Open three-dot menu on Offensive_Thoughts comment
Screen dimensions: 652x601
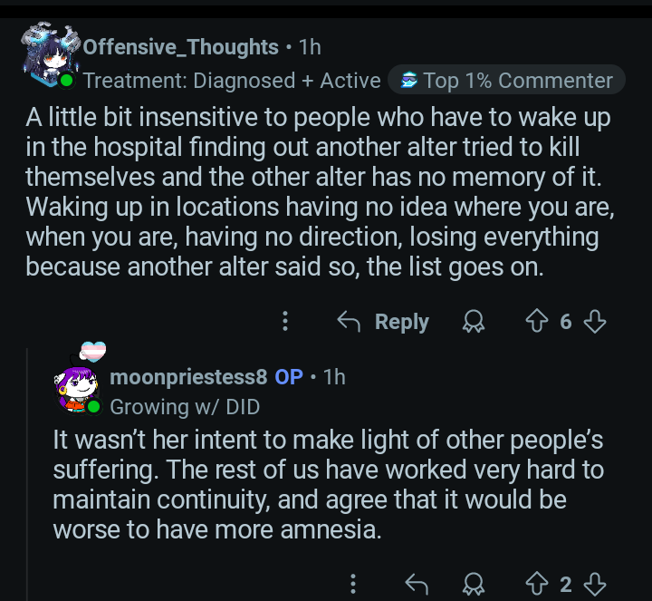click(x=285, y=321)
